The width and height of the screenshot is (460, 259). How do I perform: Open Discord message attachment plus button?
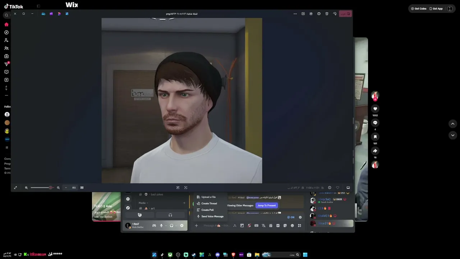(x=196, y=226)
